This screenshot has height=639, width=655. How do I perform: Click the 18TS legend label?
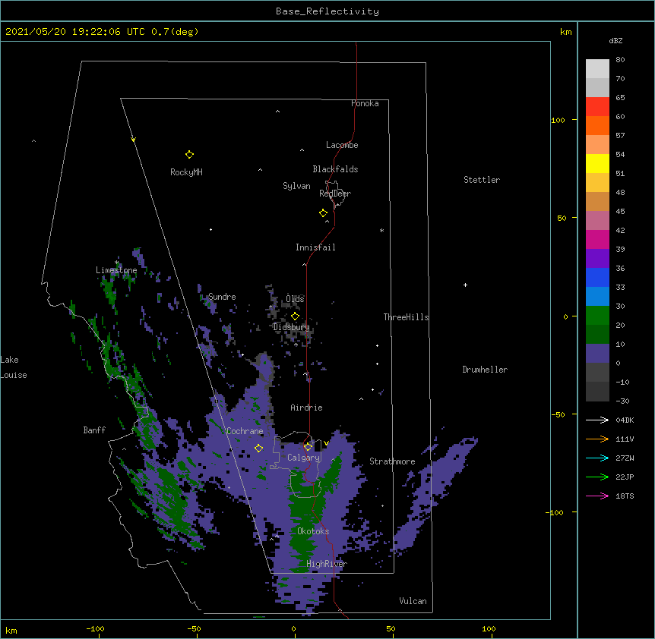[x=625, y=496]
